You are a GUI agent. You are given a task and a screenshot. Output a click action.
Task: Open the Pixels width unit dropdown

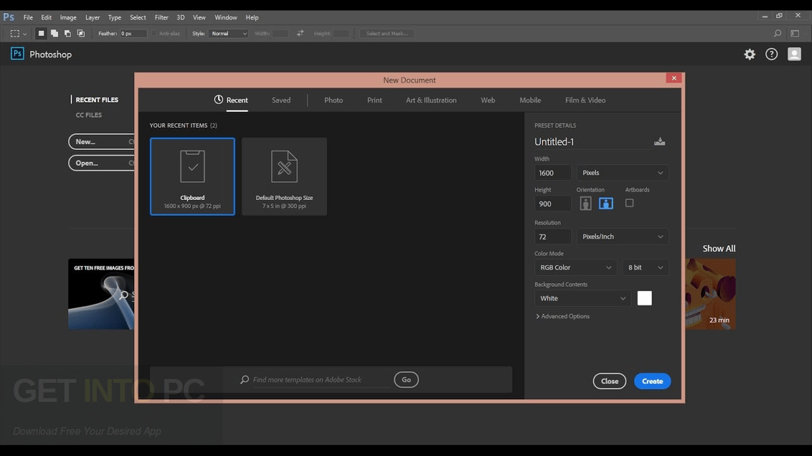pyautogui.click(x=623, y=173)
